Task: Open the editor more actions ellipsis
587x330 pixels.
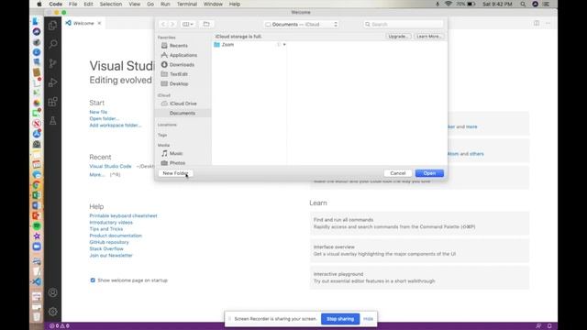Action: (x=548, y=23)
